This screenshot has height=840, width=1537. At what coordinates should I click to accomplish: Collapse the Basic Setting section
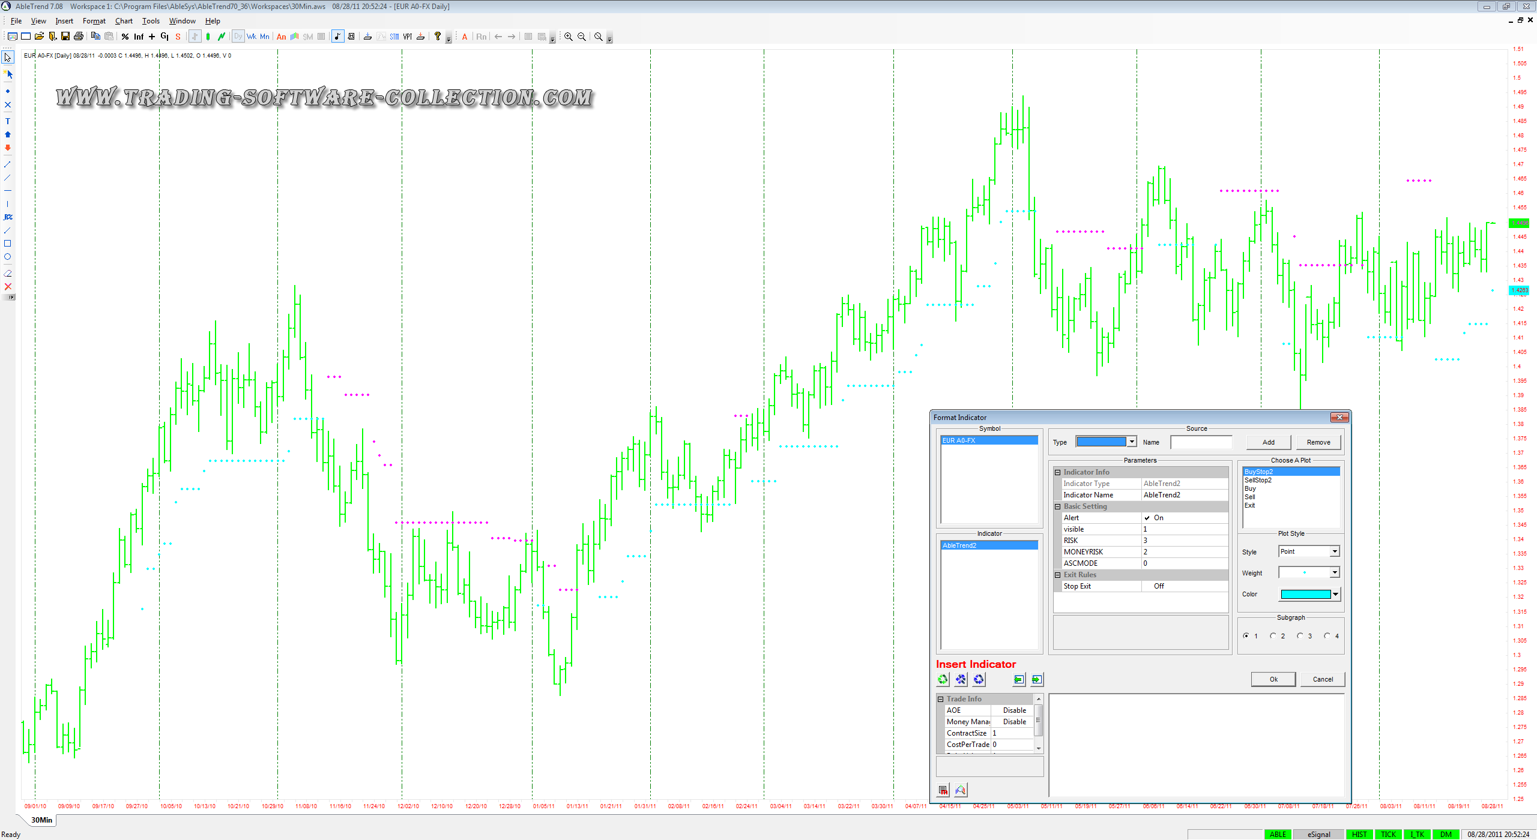click(1058, 506)
